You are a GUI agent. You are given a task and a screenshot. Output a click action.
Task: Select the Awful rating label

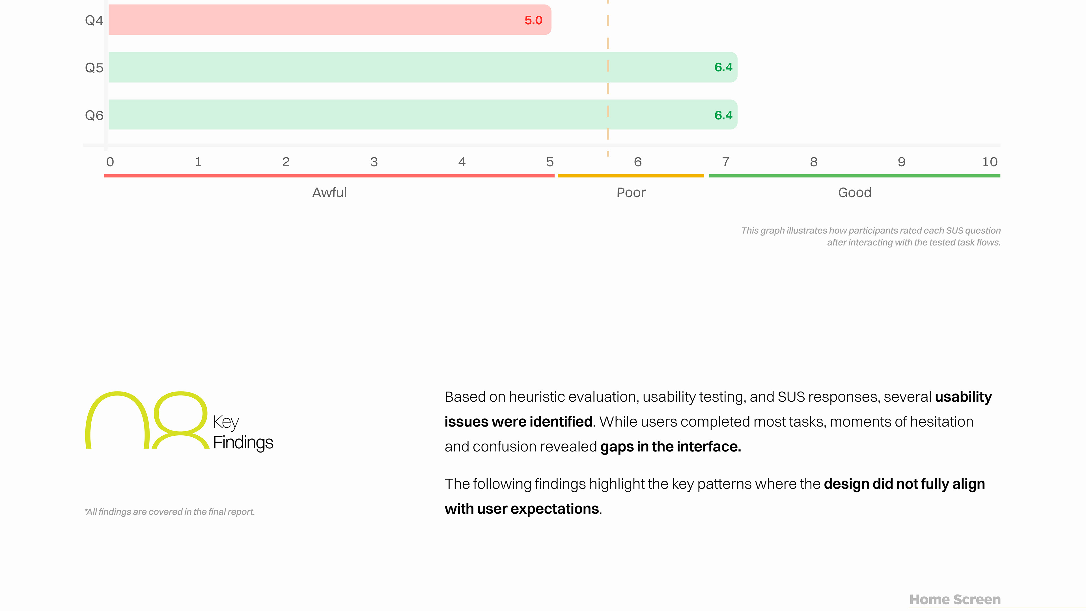(329, 193)
